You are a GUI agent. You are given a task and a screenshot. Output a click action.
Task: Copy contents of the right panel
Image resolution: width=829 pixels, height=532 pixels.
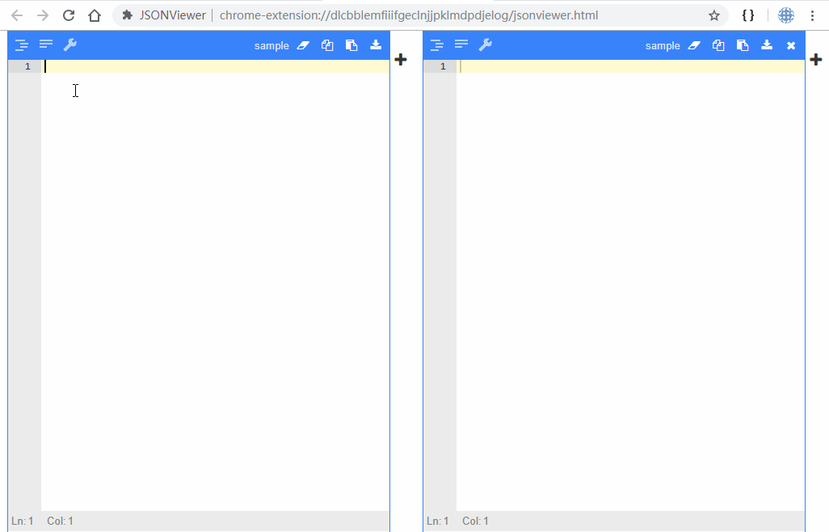pyautogui.click(x=718, y=45)
